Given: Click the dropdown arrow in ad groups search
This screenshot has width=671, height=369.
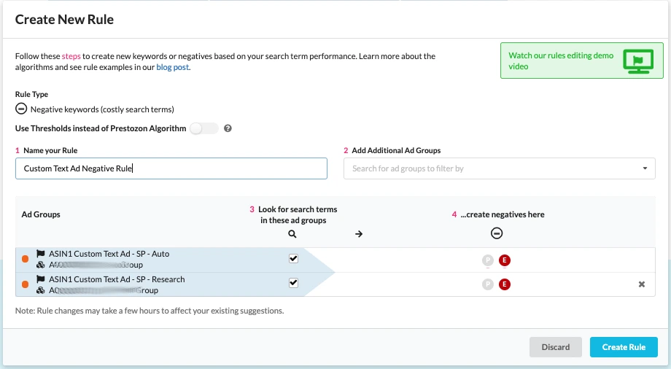Looking at the screenshot, I should tap(645, 168).
